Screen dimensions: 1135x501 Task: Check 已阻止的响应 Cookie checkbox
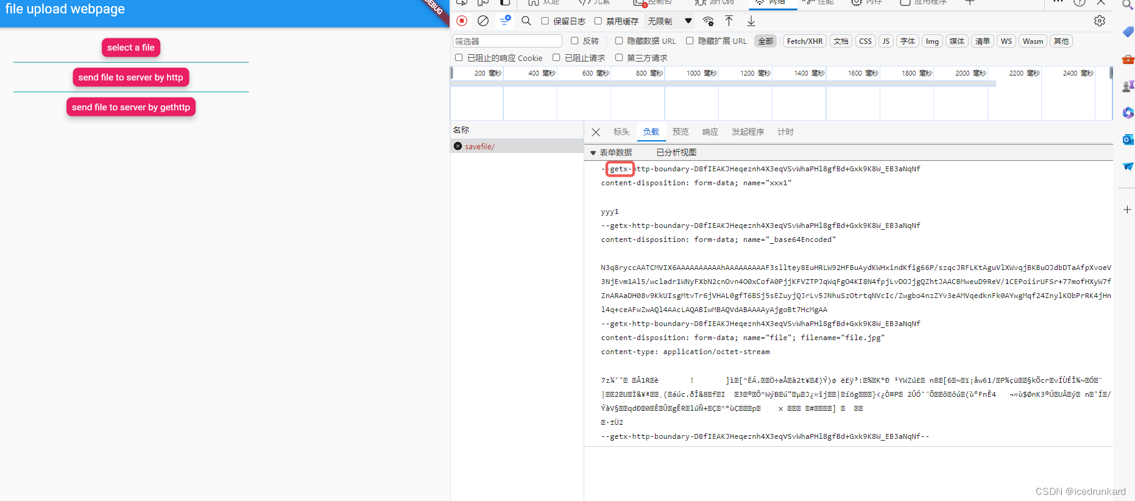[x=459, y=57]
